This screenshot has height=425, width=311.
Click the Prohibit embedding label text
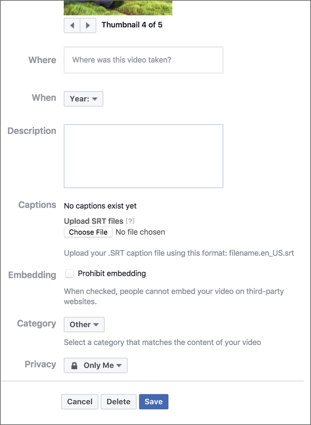pos(112,273)
